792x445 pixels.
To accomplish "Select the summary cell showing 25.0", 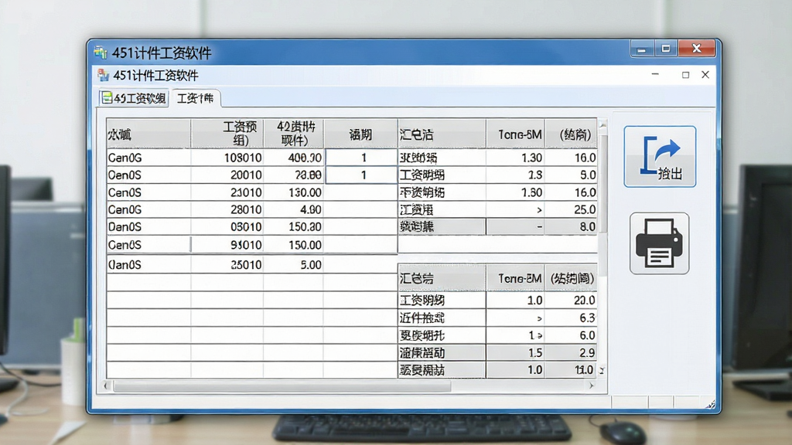I will tap(572, 209).
